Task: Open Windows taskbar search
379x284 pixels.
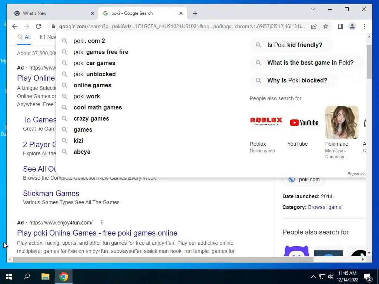Action: tap(27, 277)
